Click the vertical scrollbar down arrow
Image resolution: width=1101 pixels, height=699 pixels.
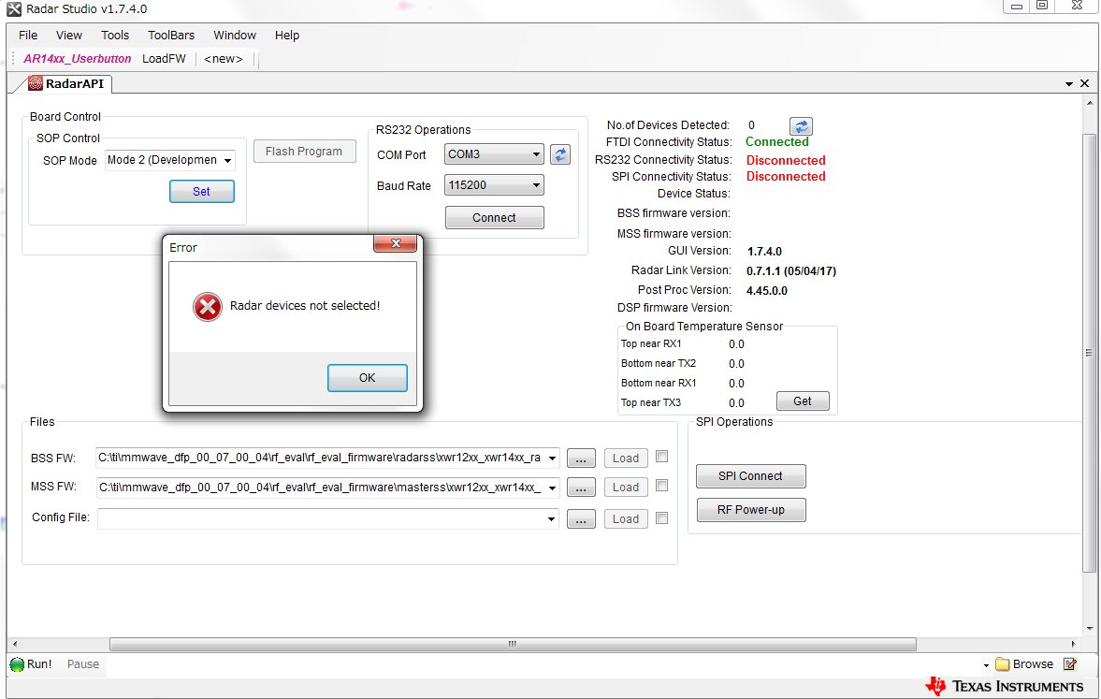1089,629
